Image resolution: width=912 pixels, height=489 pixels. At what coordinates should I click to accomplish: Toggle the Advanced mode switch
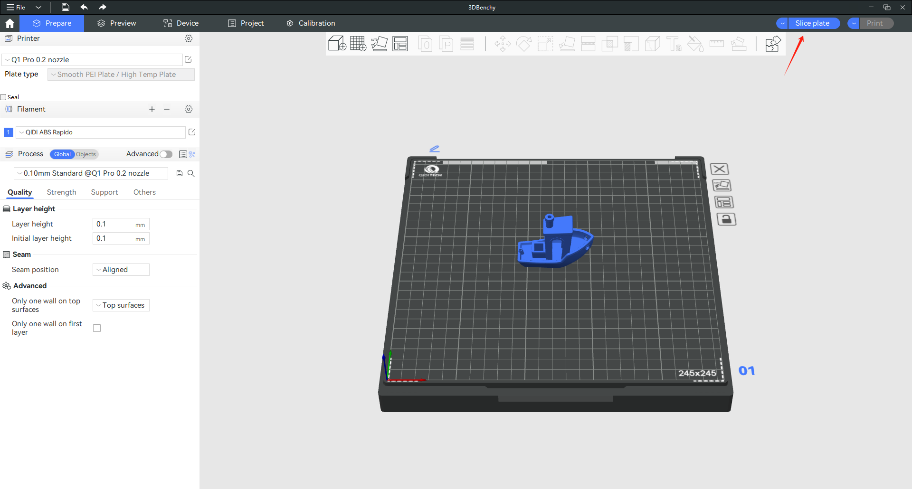coord(166,154)
